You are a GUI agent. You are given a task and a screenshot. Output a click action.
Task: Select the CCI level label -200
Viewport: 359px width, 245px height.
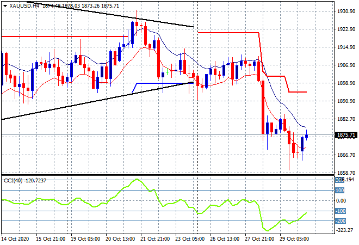(x=341, y=221)
